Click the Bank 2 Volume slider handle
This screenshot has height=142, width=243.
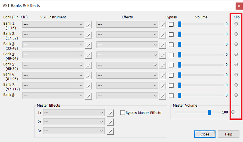point(180,34)
